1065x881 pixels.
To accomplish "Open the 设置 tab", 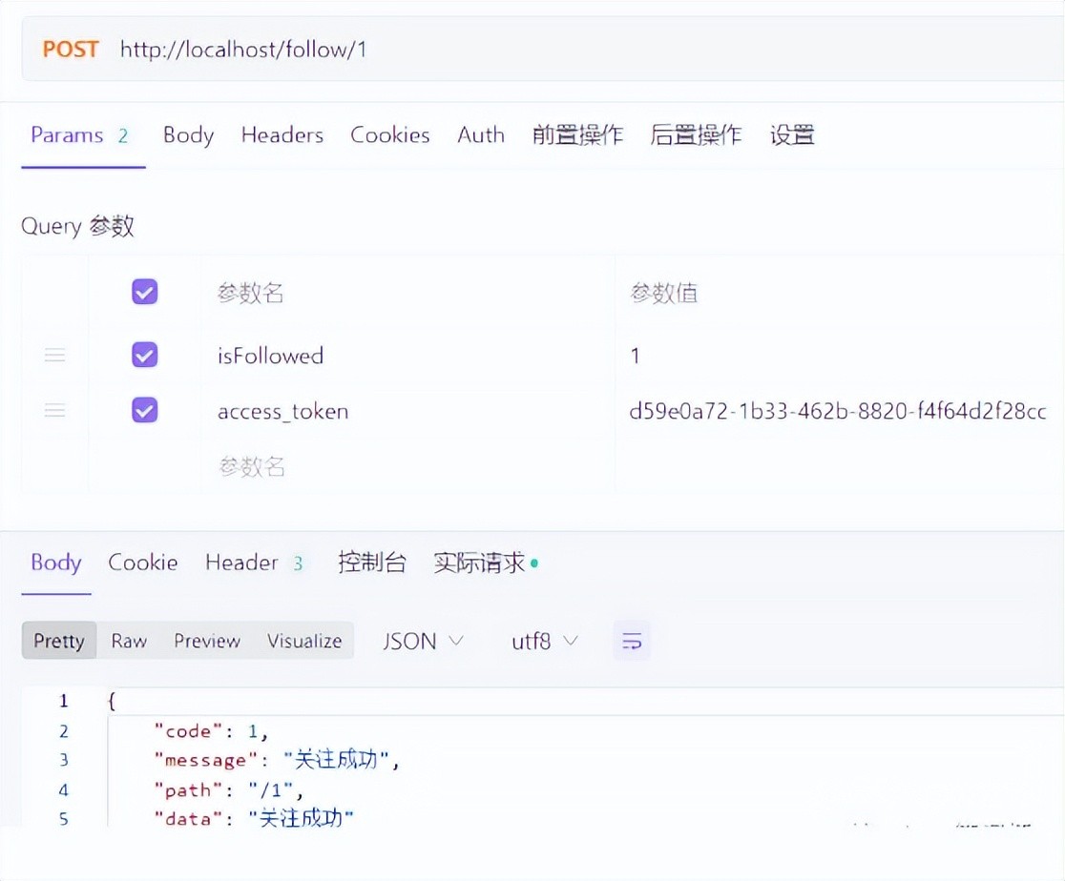I will click(791, 135).
